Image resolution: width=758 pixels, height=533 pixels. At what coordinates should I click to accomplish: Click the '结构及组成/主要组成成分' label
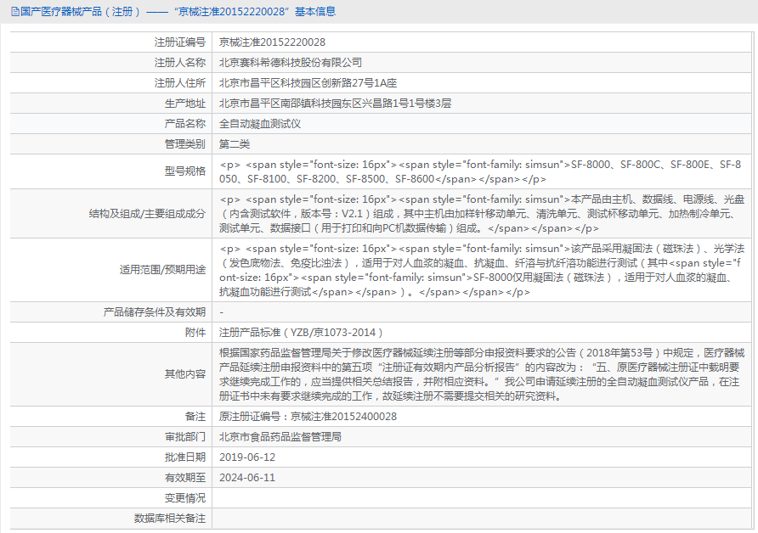point(147,213)
